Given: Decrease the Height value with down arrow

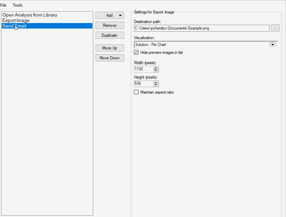Looking at the screenshot, I should coord(156,85).
